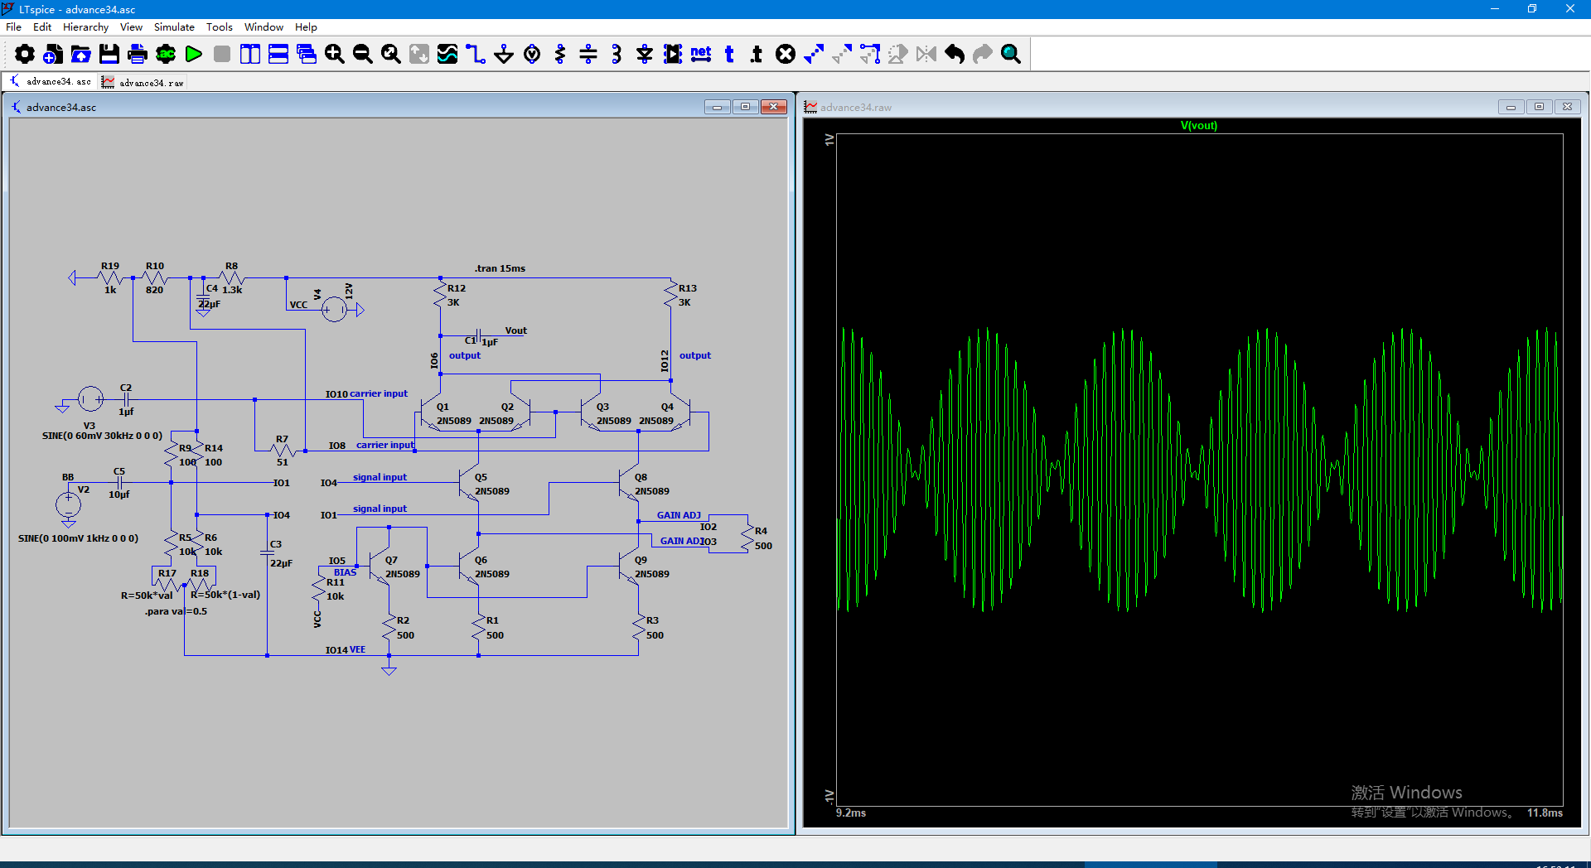Screen dimensions: 1591x868
Task: Click the V(vout) trace label
Action: click(x=1198, y=126)
